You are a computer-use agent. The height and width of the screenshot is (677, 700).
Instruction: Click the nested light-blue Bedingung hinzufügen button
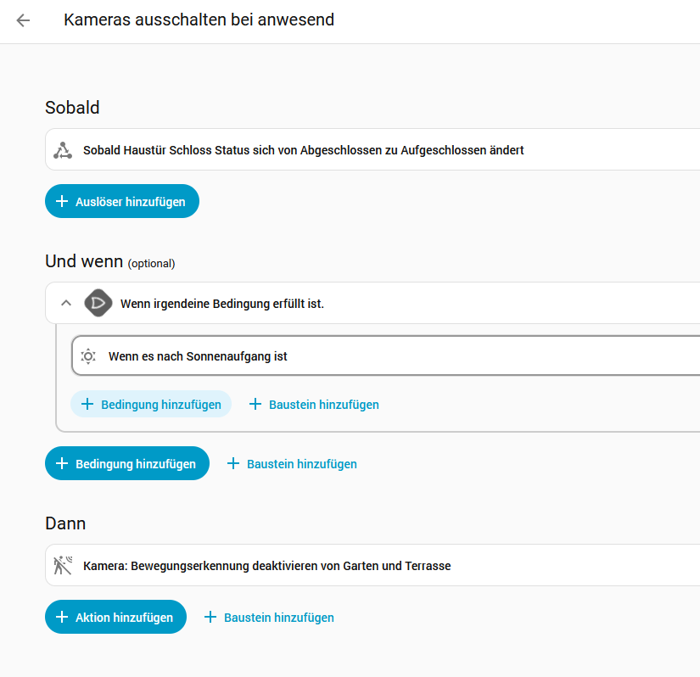(x=151, y=405)
